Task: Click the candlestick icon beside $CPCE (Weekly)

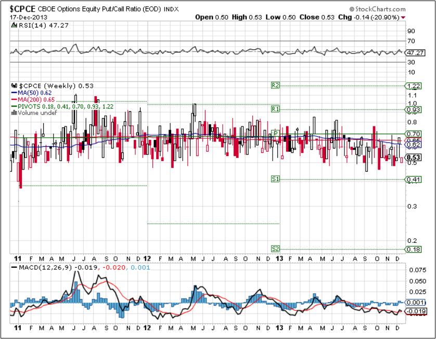Action: pyautogui.click(x=14, y=86)
